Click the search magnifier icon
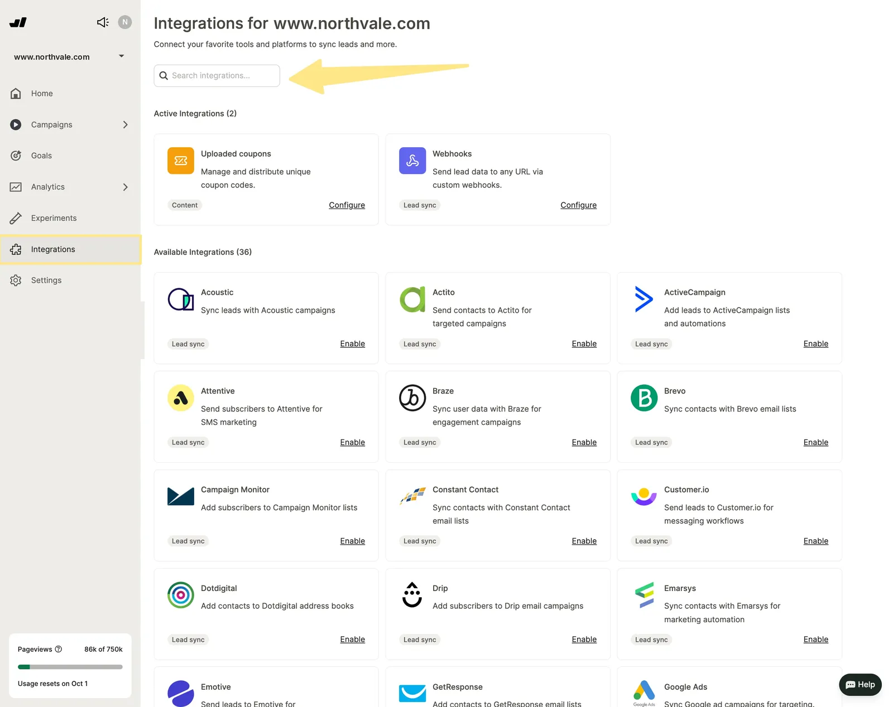The height and width of the screenshot is (707, 893). pos(164,76)
